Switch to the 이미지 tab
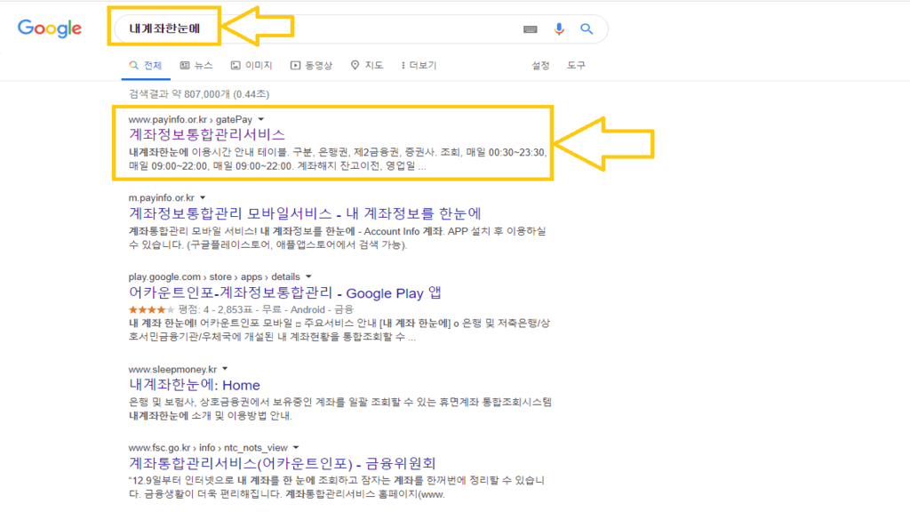The width and height of the screenshot is (910, 512). tap(251, 66)
